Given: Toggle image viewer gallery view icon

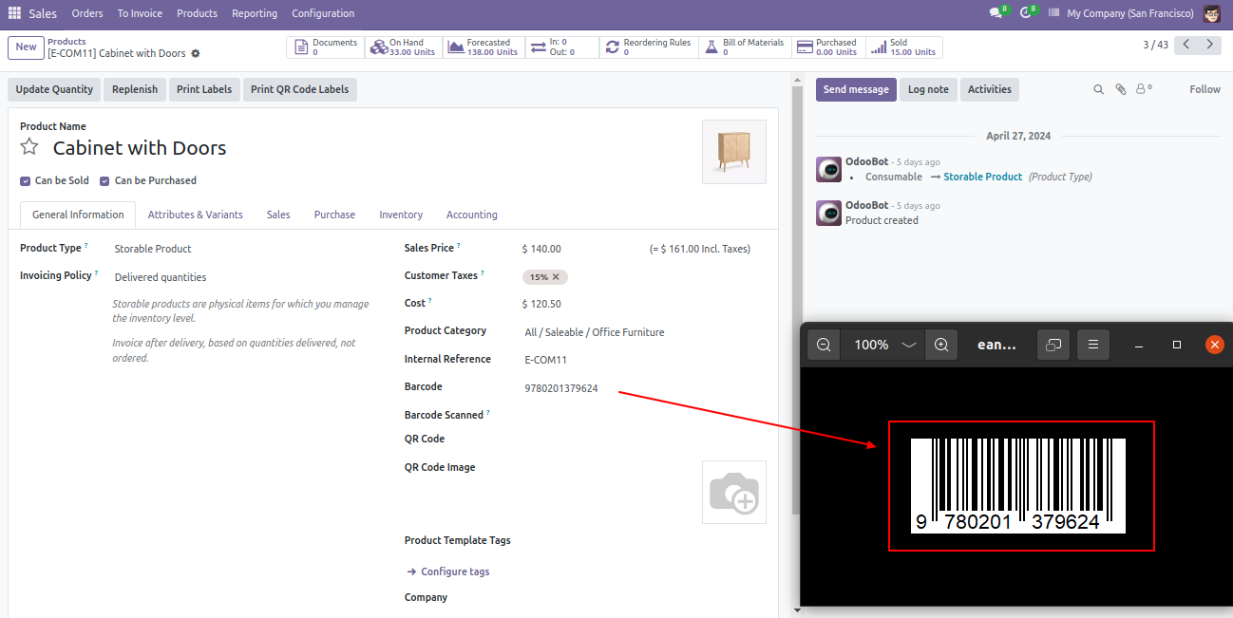Looking at the screenshot, I should point(1053,345).
